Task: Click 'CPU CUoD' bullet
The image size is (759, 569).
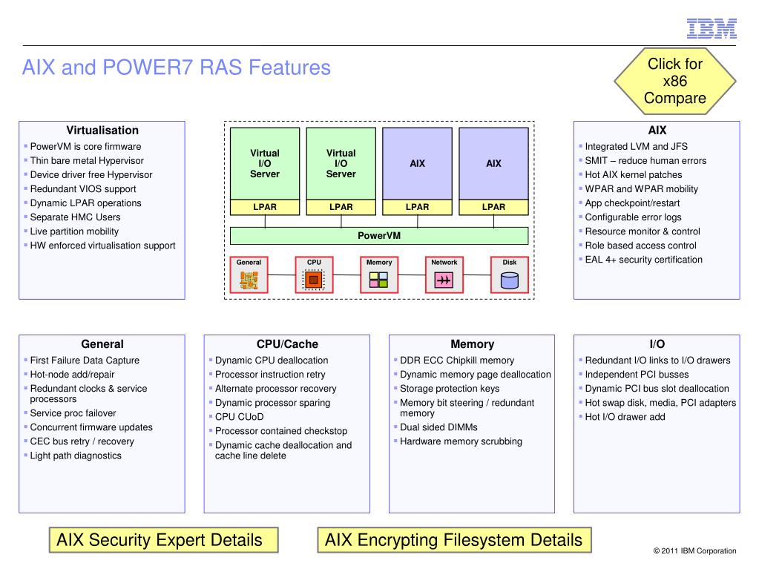Action: 239,417
